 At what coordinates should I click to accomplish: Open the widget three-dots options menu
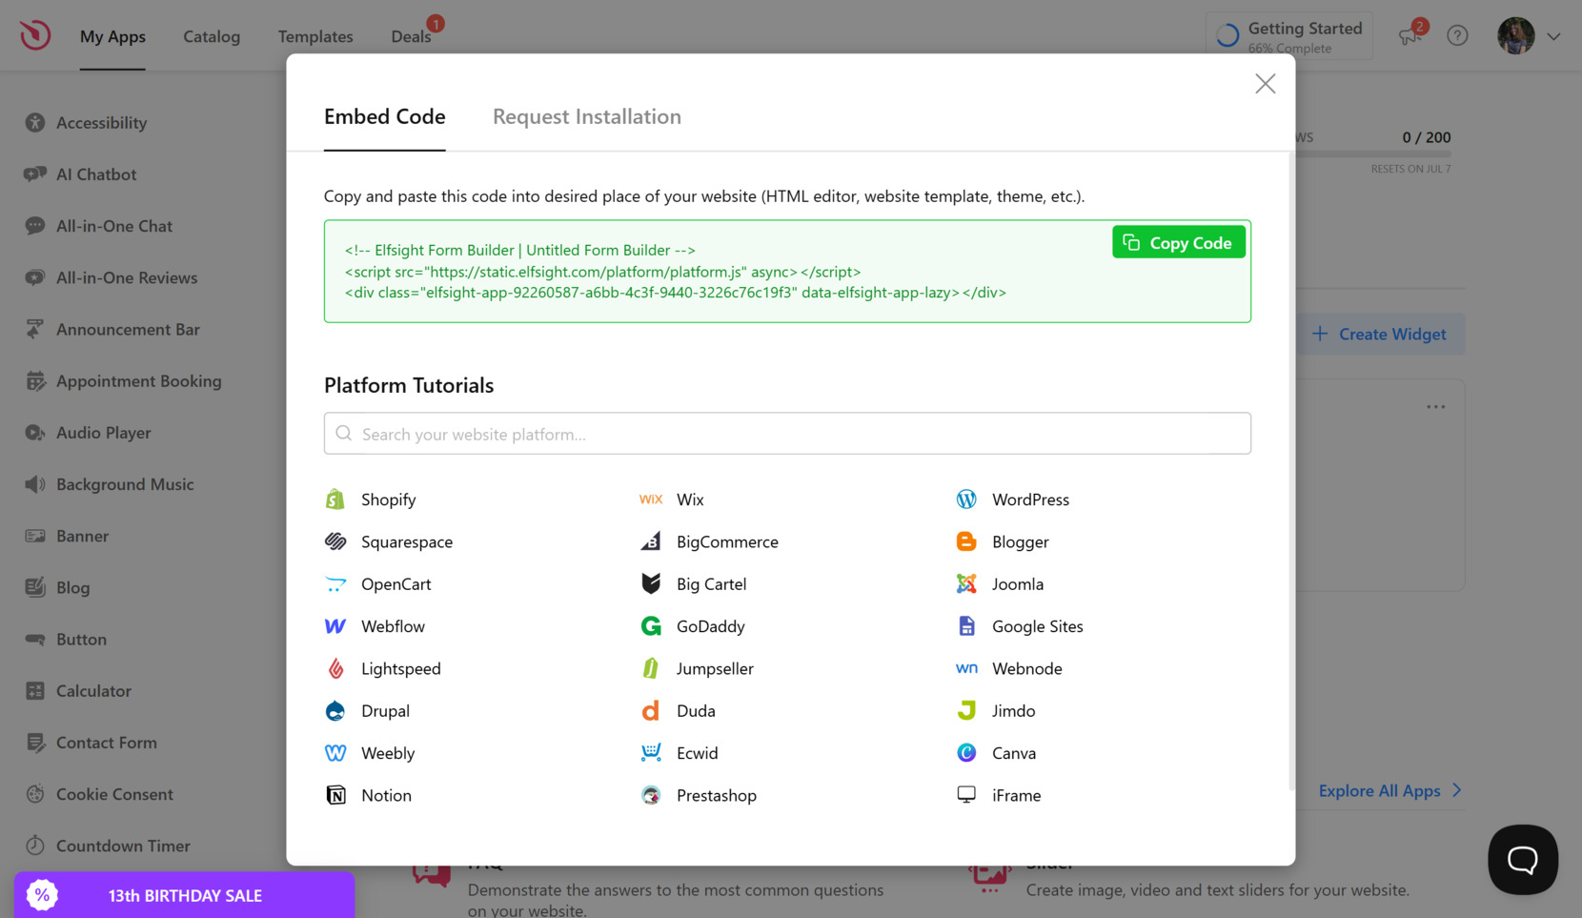[1435, 407]
